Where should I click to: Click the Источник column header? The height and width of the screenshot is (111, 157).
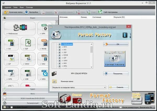click(x=64, y=17)
